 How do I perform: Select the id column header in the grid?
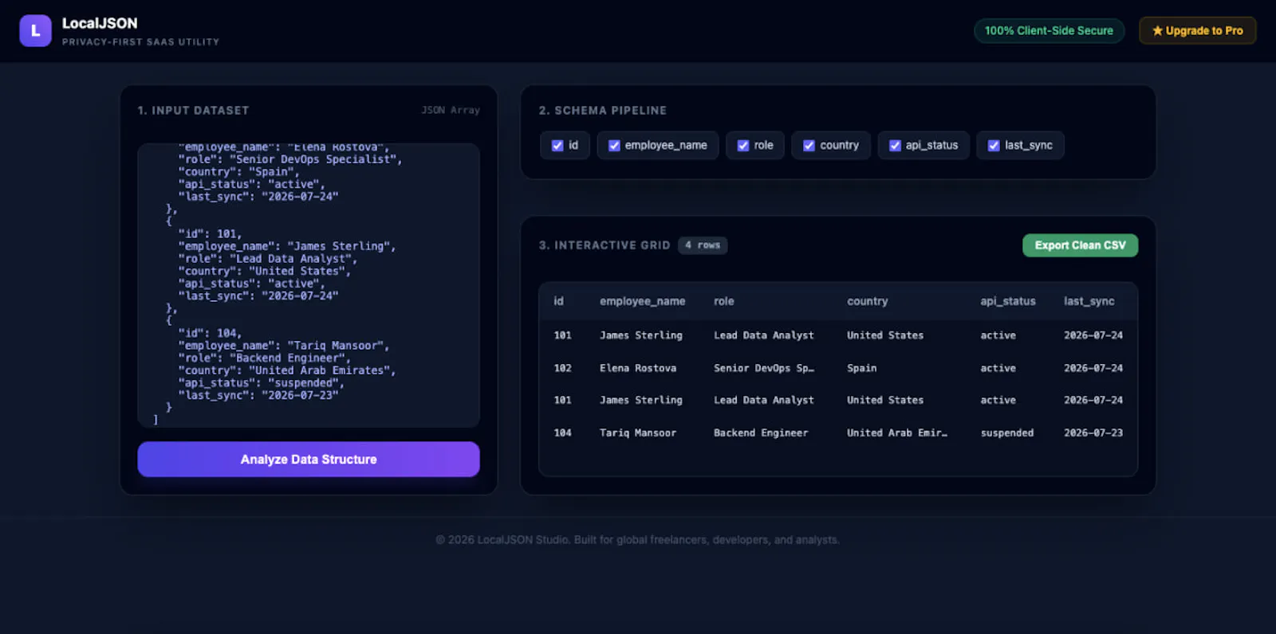tap(558, 301)
